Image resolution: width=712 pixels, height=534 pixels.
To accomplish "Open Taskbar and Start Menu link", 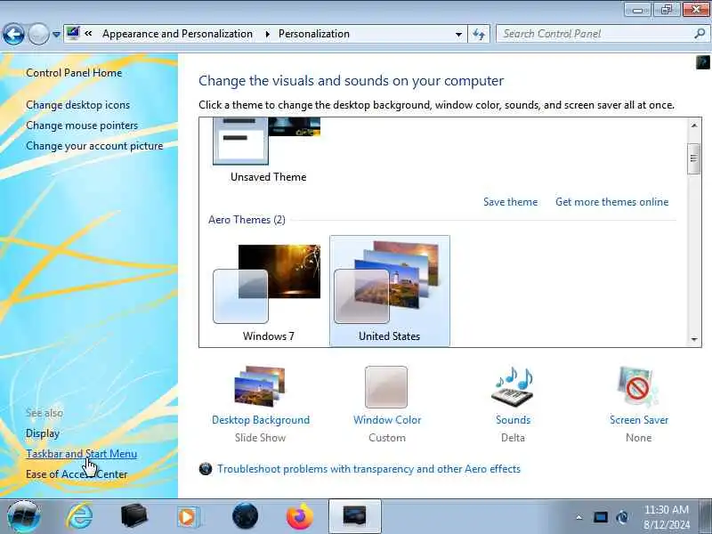I will pyautogui.click(x=81, y=454).
